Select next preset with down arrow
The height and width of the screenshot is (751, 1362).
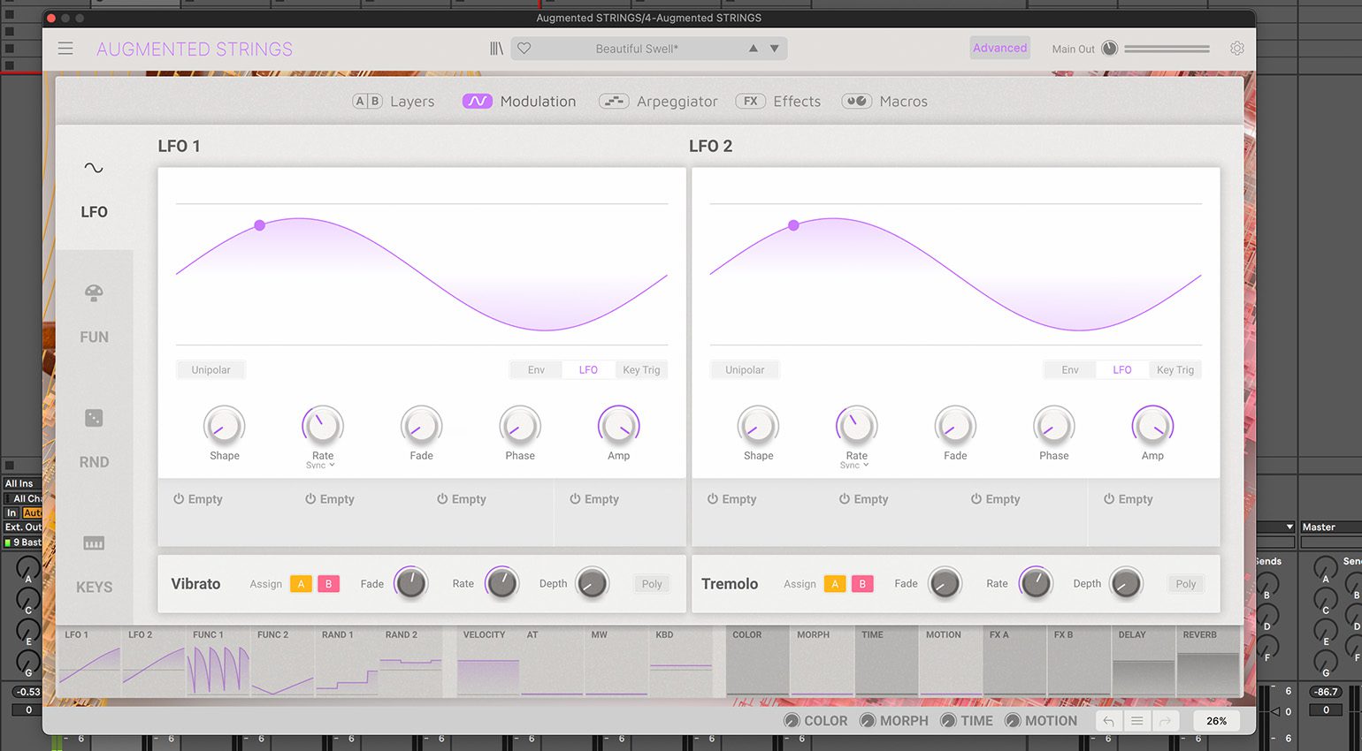click(775, 49)
